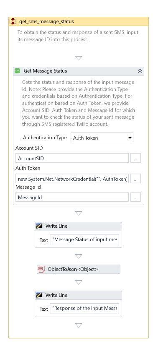Click the Message Id input field

[72, 197]
